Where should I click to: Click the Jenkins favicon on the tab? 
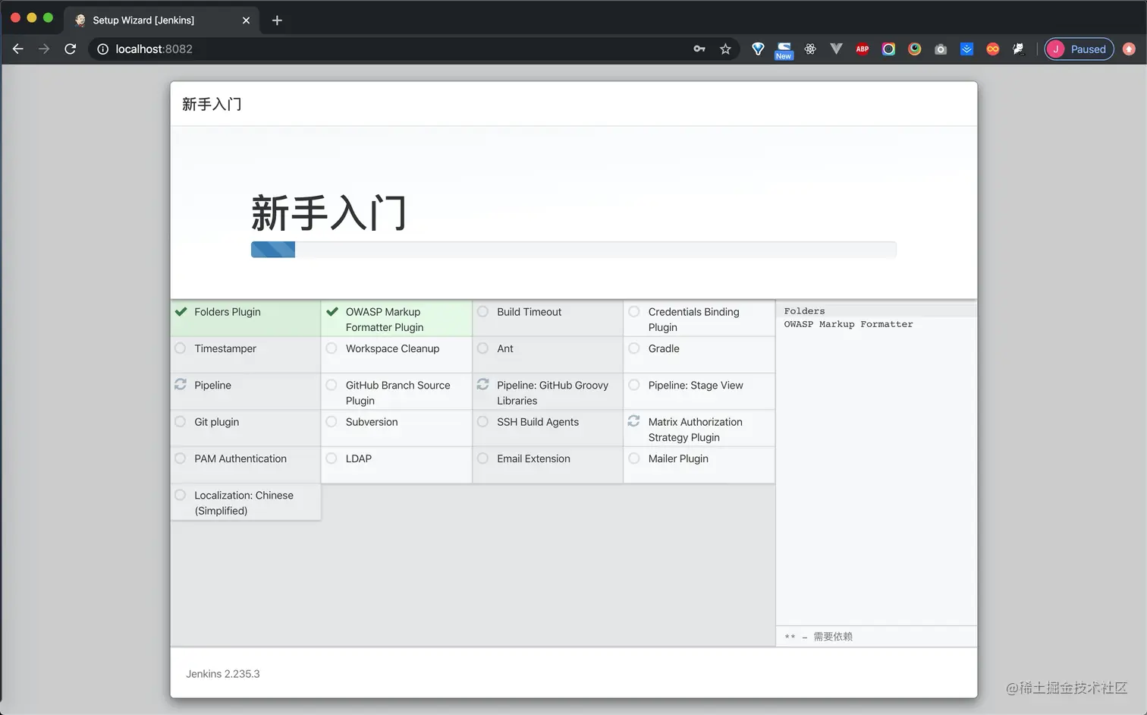(x=80, y=20)
